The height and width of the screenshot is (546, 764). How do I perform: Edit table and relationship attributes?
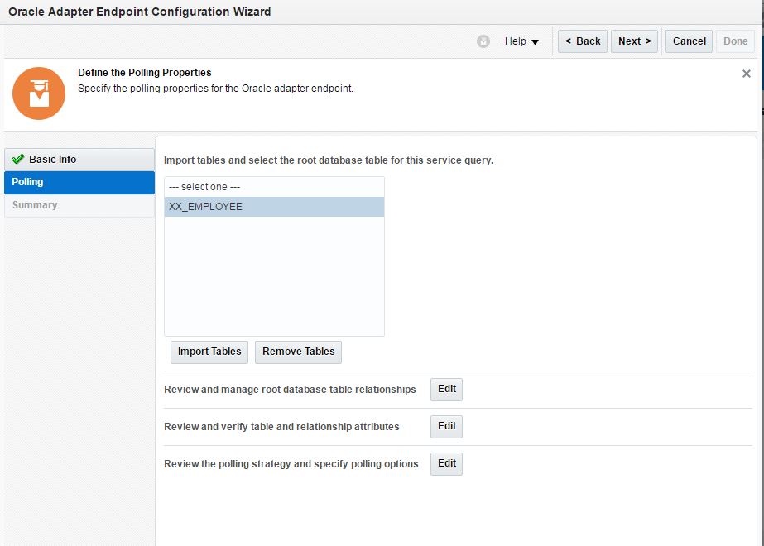tap(446, 427)
